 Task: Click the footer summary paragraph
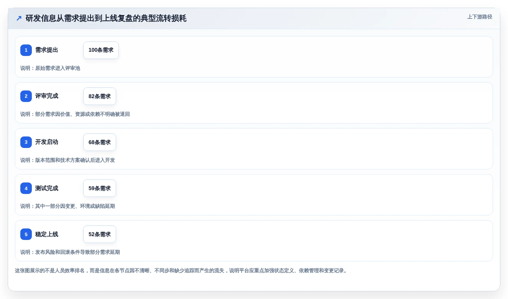coord(181,271)
